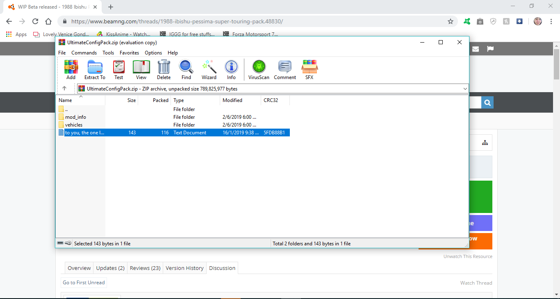This screenshot has height=299, width=560.
Task: Open the Tools menu
Action: point(108,53)
